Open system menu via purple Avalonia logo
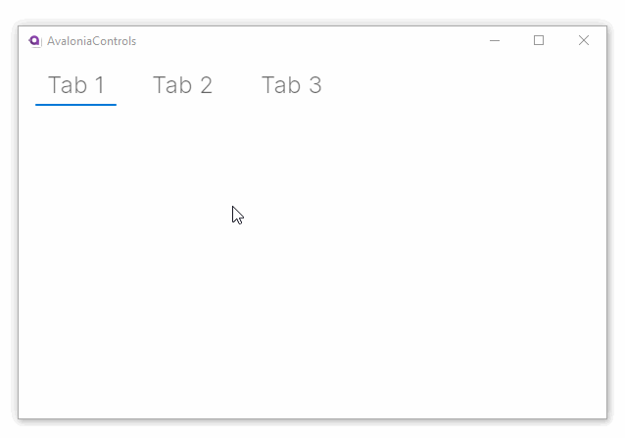Viewport: 625px width, 438px height. pyautogui.click(x=35, y=41)
